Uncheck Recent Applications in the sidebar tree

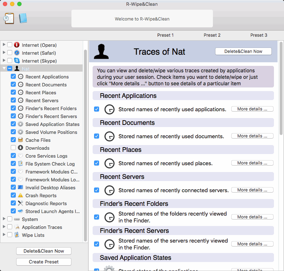click(13, 76)
